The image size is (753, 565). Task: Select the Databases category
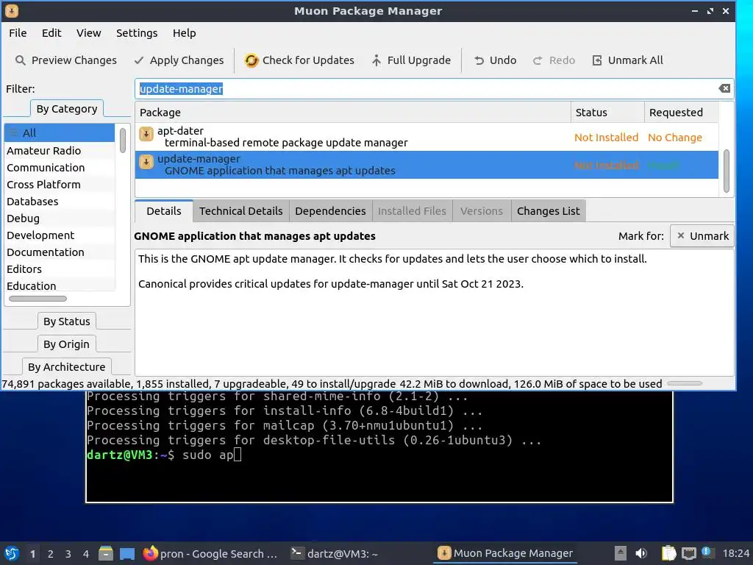pyautogui.click(x=60, y=202)
